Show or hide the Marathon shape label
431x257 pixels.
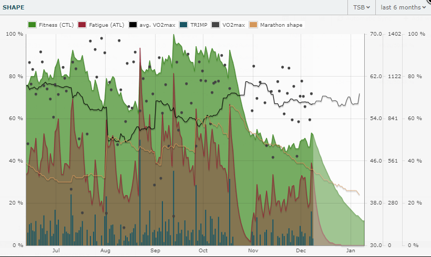[x=281, y=25]
